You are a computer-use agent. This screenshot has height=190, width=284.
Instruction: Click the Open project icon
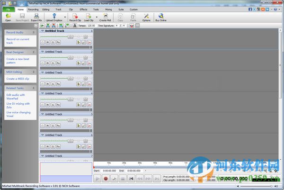coord(8,18)
